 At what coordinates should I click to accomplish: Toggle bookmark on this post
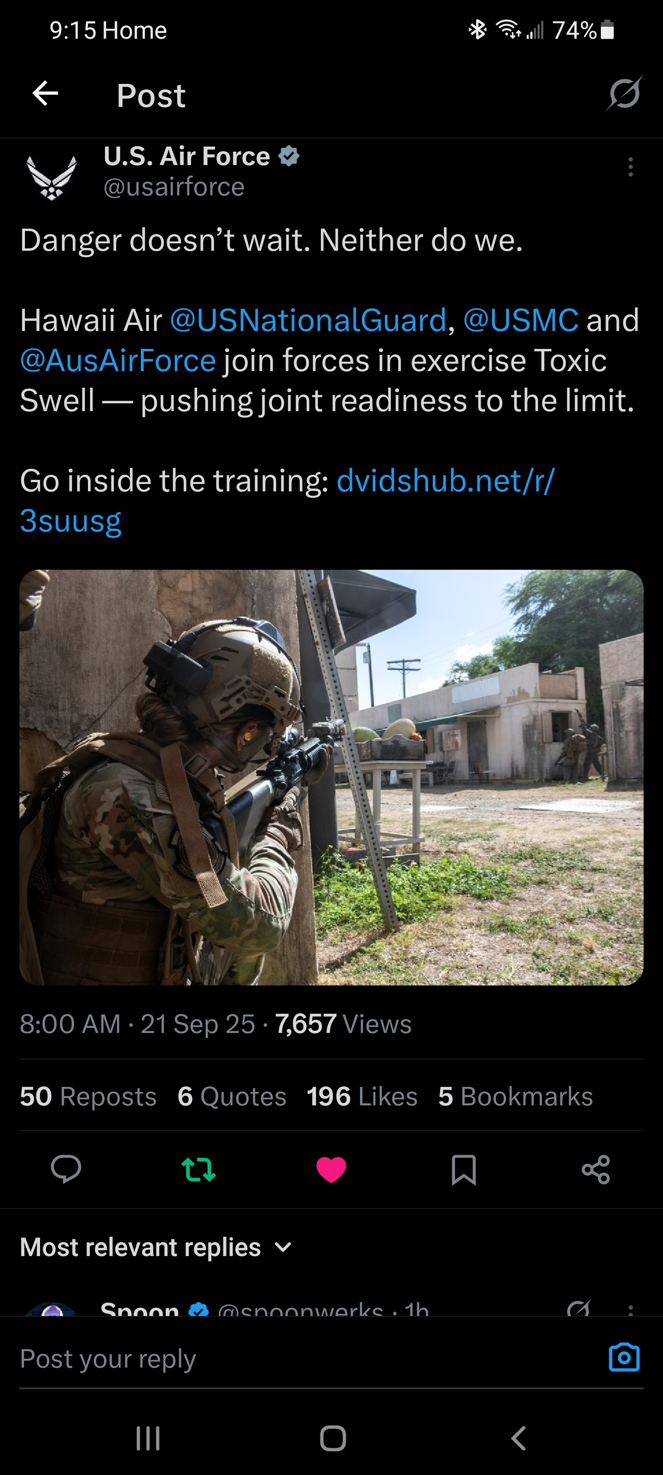pyautogui.click(x=463, y=1168)
